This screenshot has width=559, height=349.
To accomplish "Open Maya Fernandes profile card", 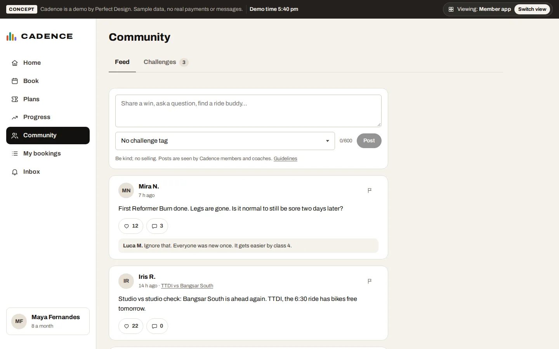I will 48,321.
